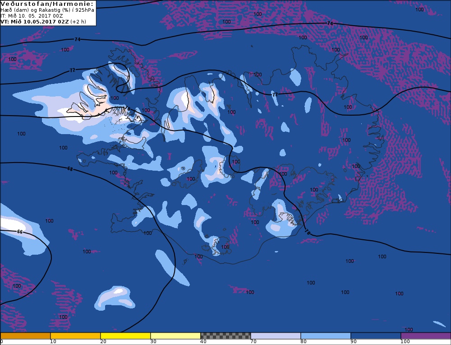Click the bright yellow 20–30 legend swatch
The width and height of the screenshot is (451, 345).
(125, 336)
